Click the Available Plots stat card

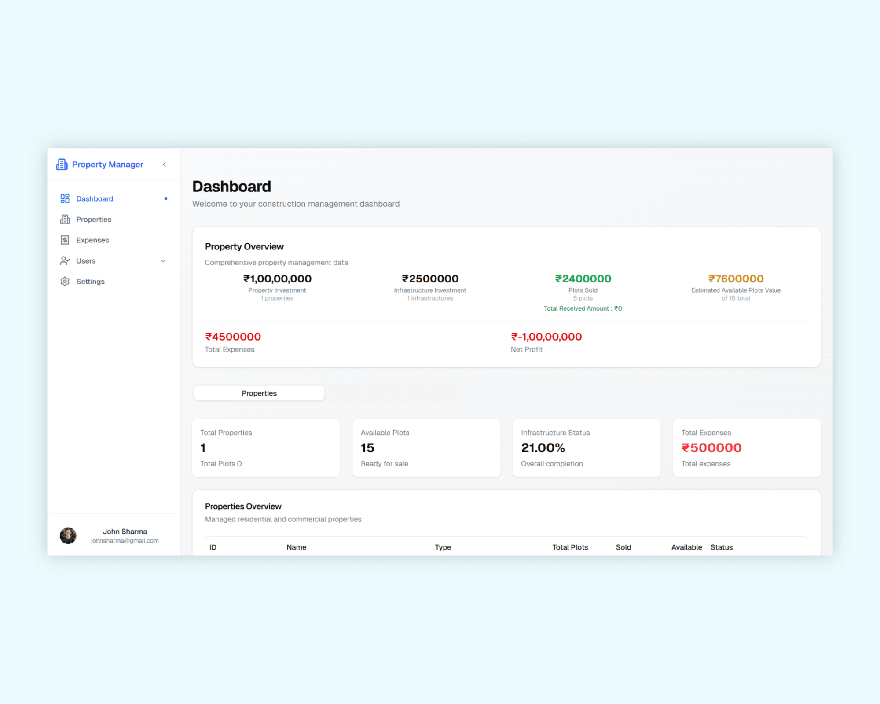pos(426,448)
